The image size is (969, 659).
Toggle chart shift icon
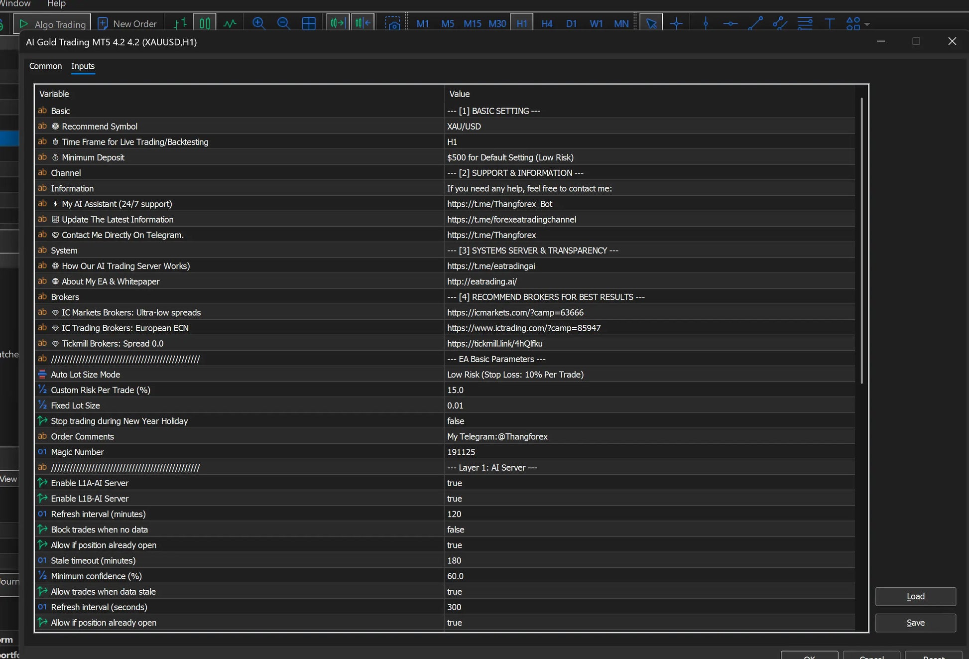coord(363,23)
